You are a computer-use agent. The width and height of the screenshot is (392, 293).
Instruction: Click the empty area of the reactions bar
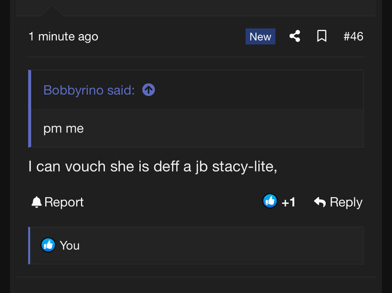[223, 246]
